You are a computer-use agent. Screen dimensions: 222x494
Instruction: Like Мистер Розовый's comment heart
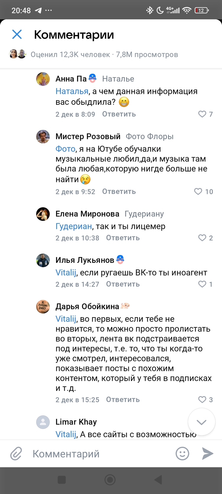[198, 191]
